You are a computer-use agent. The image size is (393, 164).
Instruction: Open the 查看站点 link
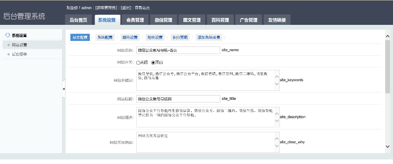click(142, 8)
